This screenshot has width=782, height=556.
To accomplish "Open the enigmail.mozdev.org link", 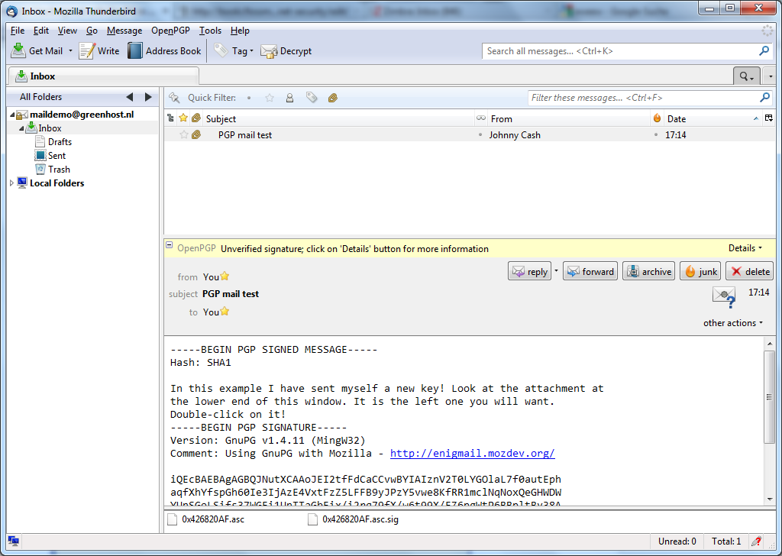I will [472, 453].
